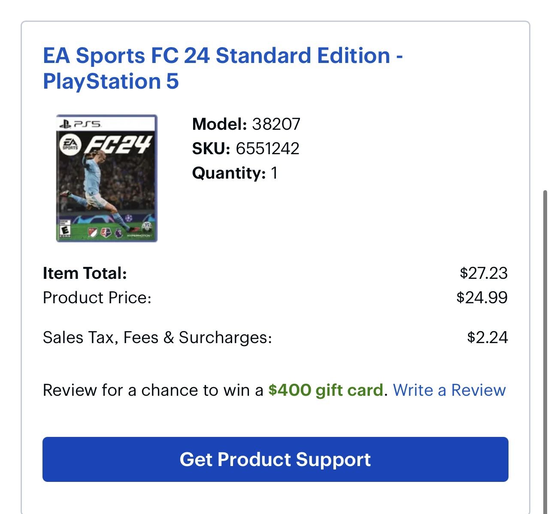Click the Model number 38207
Viewport: 551px width, 514px height.
click(x=276, y=124)
